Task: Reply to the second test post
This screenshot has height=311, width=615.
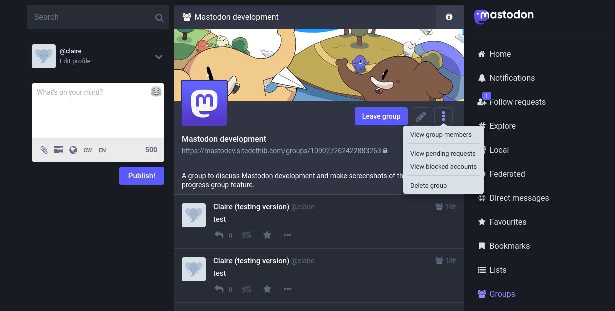Action: click(x=219, y=289)
